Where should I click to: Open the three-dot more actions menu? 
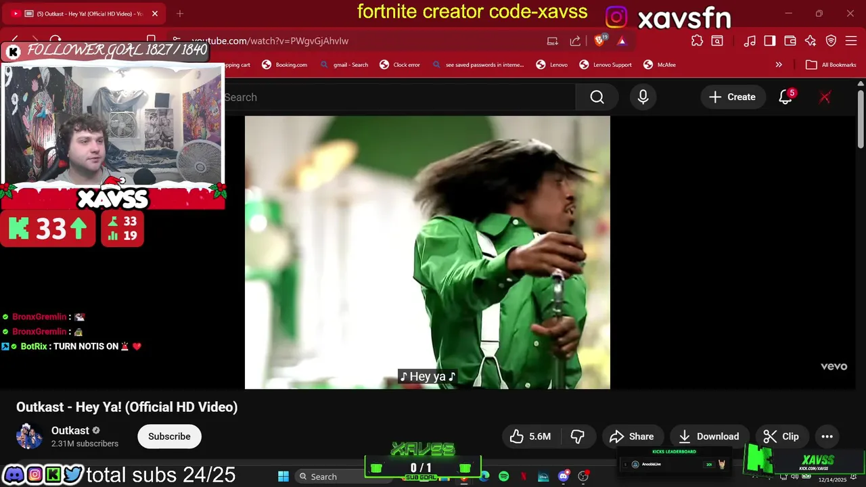click(827, 436)
